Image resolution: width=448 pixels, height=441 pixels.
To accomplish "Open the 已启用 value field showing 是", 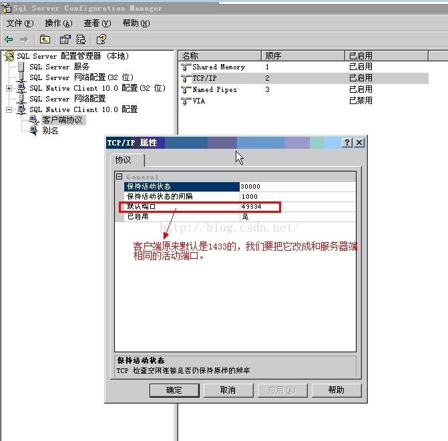I will pyautogui.click(x=297, y=216).
